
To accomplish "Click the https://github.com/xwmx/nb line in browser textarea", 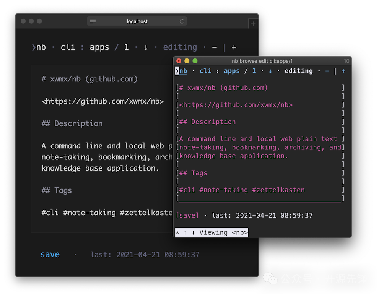I will [103, 101].
